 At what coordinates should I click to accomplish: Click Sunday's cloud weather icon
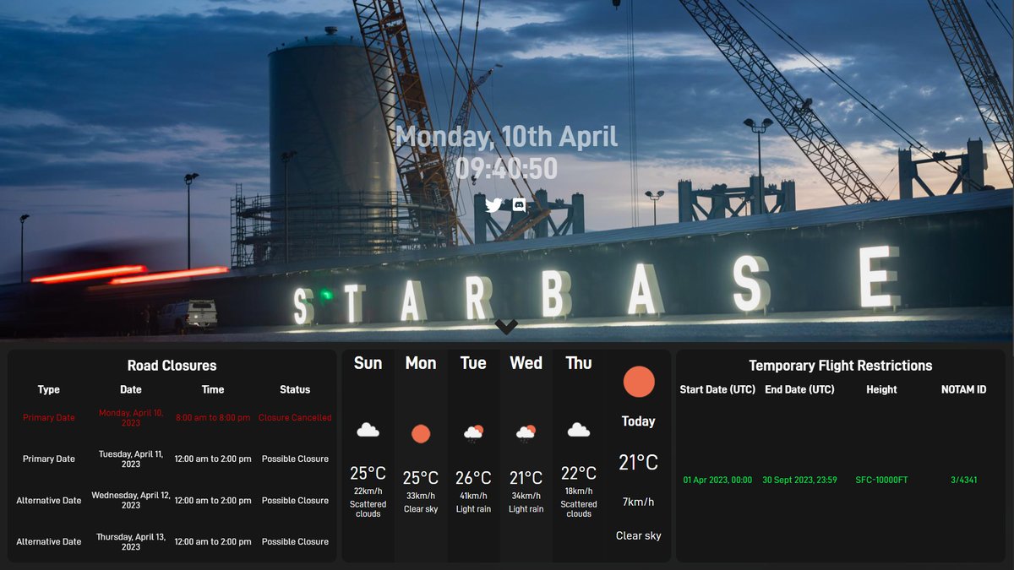(368, 430)
